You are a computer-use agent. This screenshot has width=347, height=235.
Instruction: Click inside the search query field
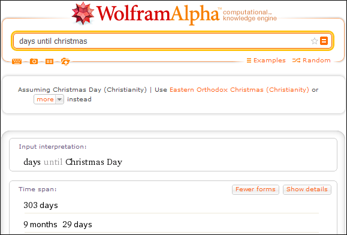click(162, 41)
